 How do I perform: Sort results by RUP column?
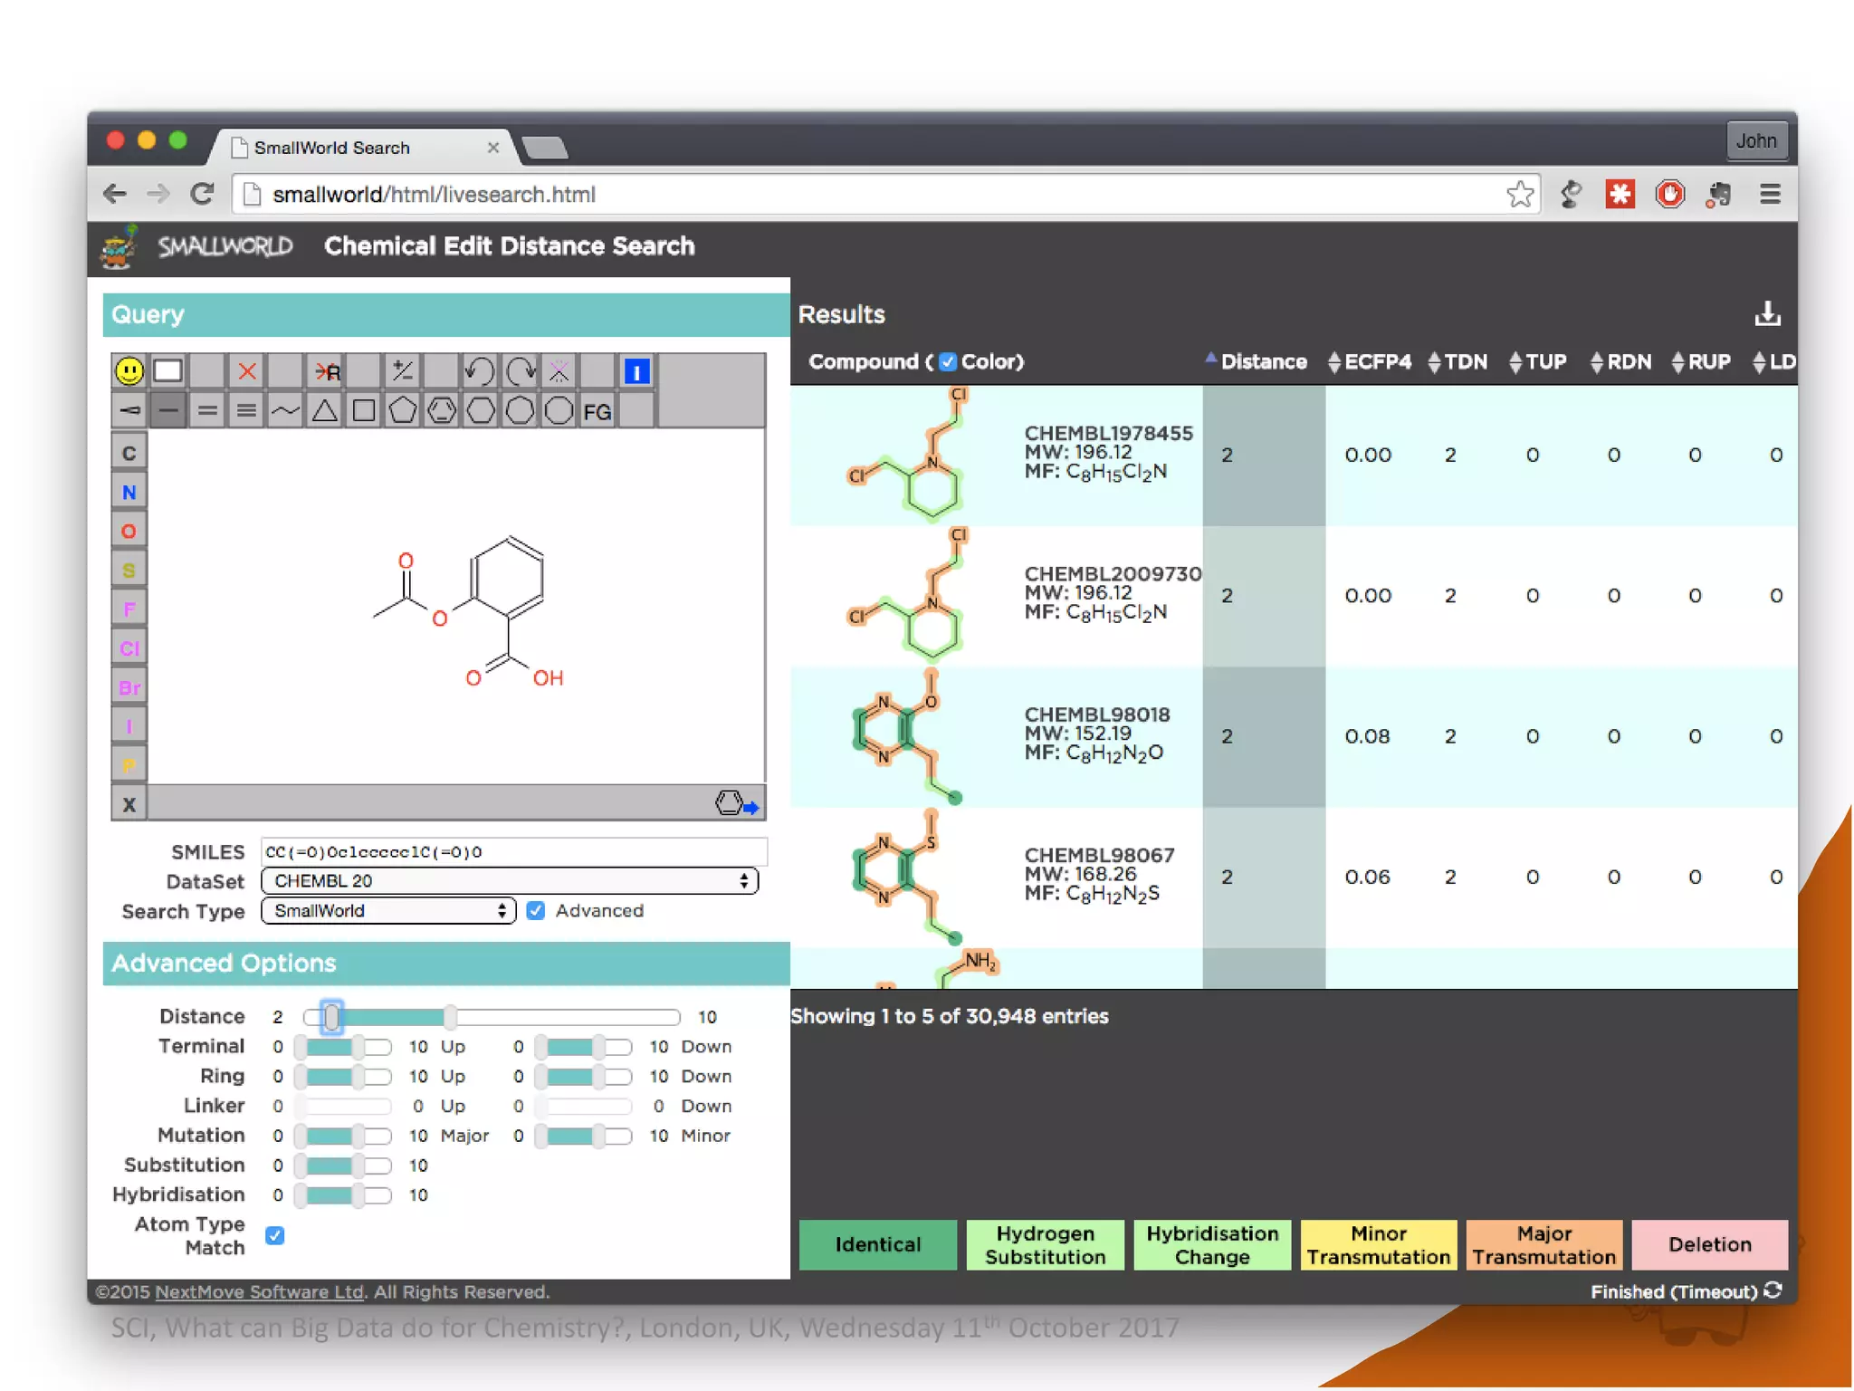1701,361
